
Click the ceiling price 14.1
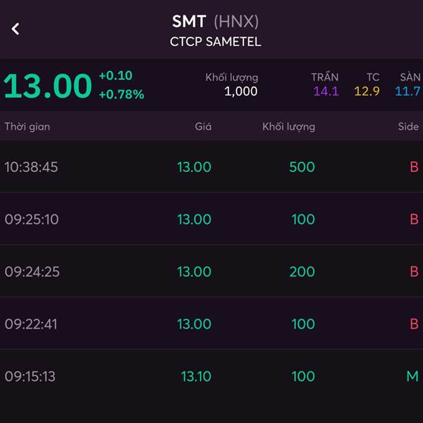pos(326,91)
